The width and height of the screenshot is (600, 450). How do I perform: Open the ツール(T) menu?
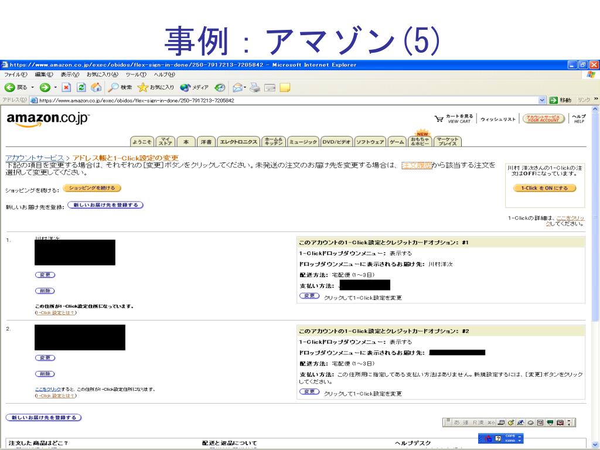136,74
